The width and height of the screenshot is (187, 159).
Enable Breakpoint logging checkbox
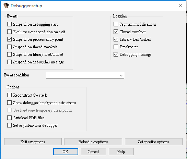click(x=116, y=47)
